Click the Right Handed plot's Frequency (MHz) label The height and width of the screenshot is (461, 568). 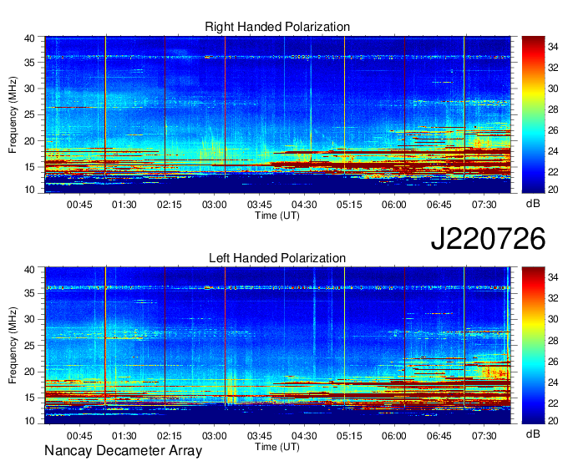[x=13, y=114]
